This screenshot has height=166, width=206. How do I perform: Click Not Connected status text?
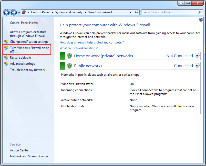pyautogui.click(x=180, y=56)
